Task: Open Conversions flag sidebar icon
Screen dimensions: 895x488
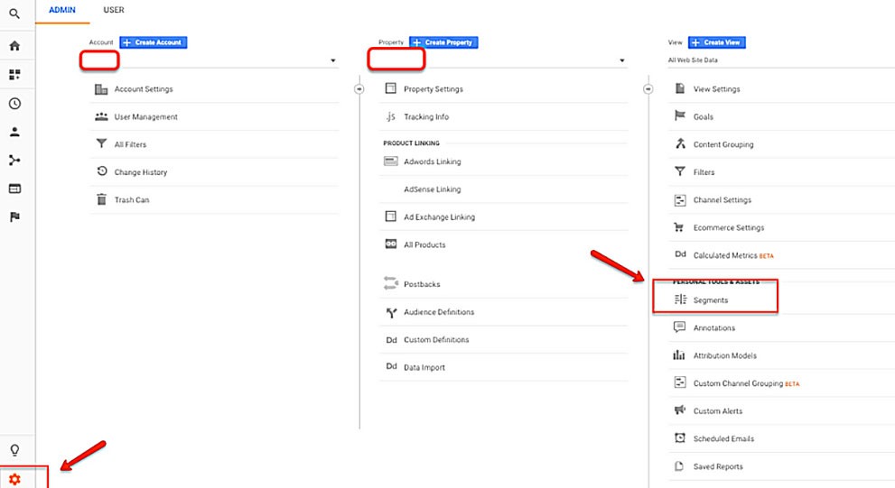Action: click(14, 216)
